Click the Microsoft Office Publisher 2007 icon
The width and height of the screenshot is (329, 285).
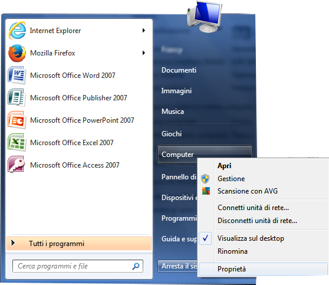click(x=17, y=97)
